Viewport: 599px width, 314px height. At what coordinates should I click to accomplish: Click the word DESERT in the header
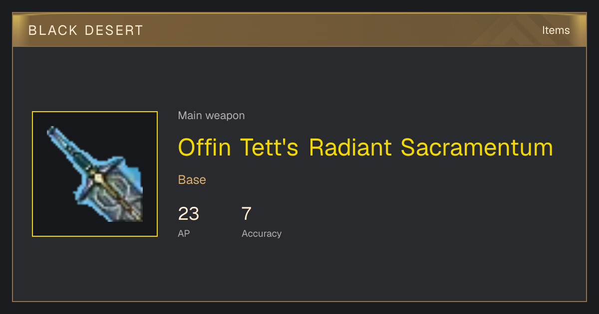point(114,30)
